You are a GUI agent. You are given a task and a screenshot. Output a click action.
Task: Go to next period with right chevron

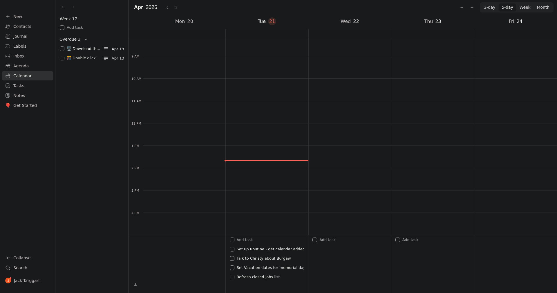[x=176, y=8]
